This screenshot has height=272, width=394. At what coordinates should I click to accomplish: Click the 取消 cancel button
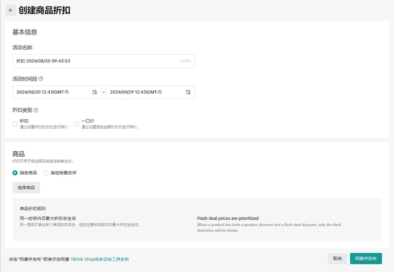tap(337, 259)
